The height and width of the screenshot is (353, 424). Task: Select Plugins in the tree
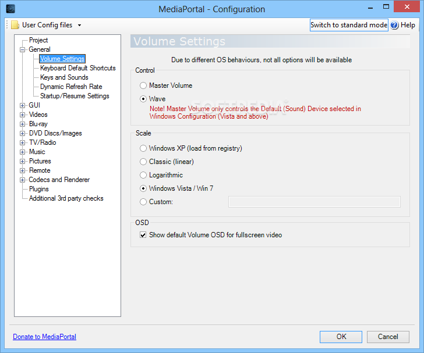point(39,189)
